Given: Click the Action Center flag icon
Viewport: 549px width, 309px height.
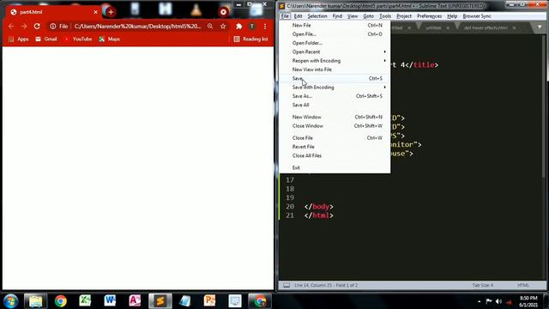Looking at the screenshot, I should pos(489,301).
